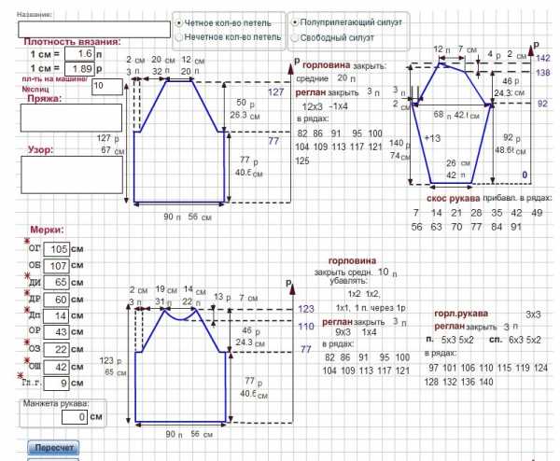Select the ОБ measurement field with 107

58,266
